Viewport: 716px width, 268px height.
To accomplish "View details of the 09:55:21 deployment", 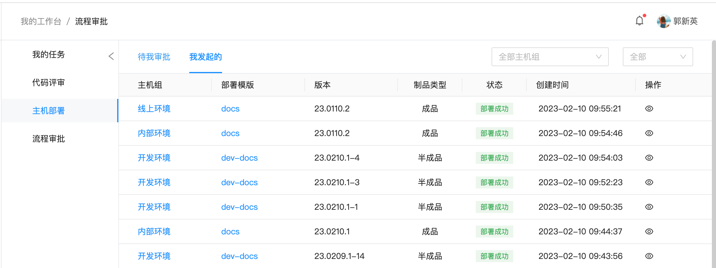I will click(x=649, y=109).
